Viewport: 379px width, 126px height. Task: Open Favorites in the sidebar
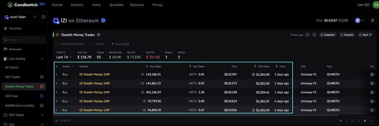click(15, 28)
